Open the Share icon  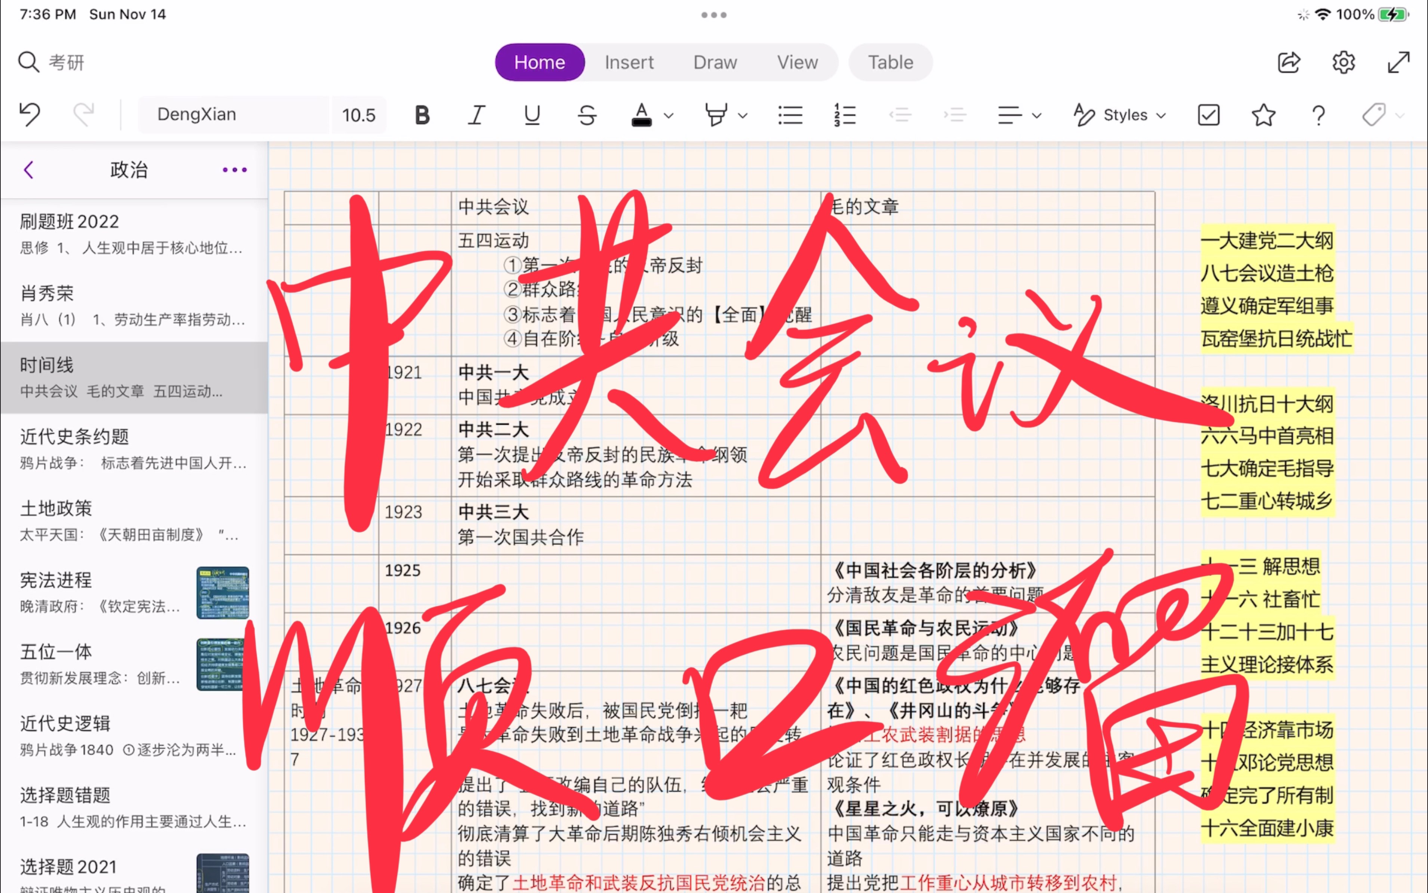(x=1289, y=62)
